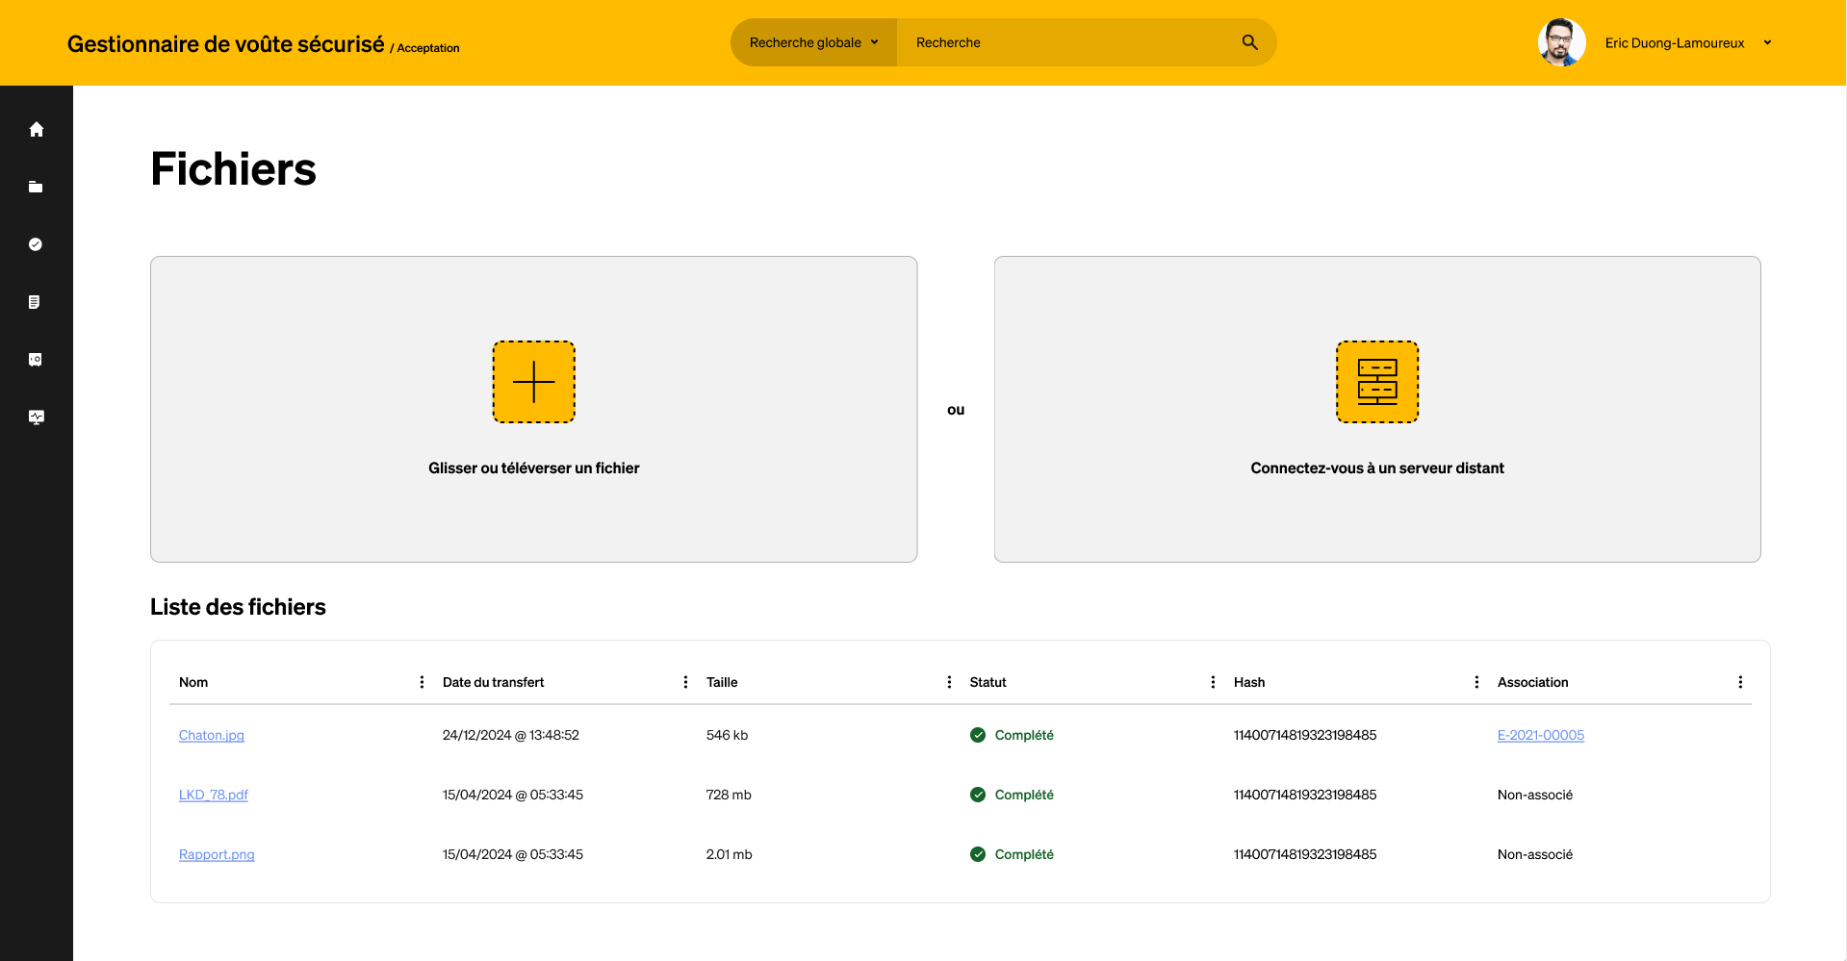Click the remote server icon
Viewport: 1847px width, 961px height.
click(x=1376, y=382)
